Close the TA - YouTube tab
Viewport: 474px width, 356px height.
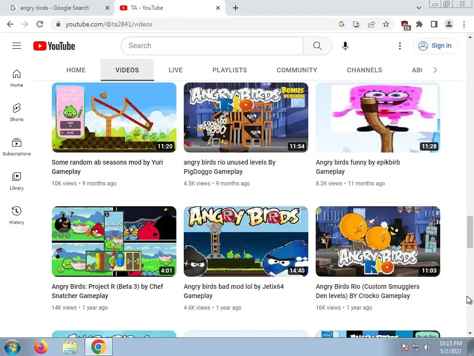218,8
